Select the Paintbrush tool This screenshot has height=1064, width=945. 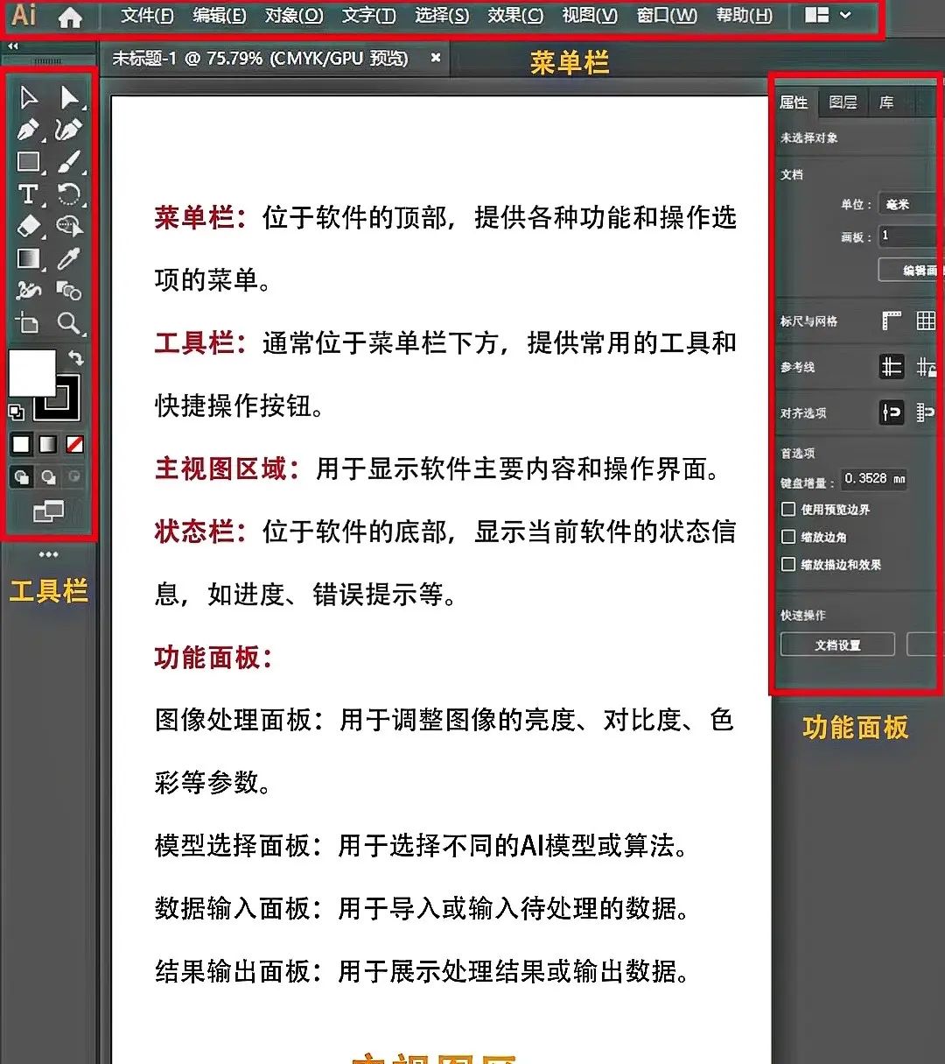click(70, 162)
